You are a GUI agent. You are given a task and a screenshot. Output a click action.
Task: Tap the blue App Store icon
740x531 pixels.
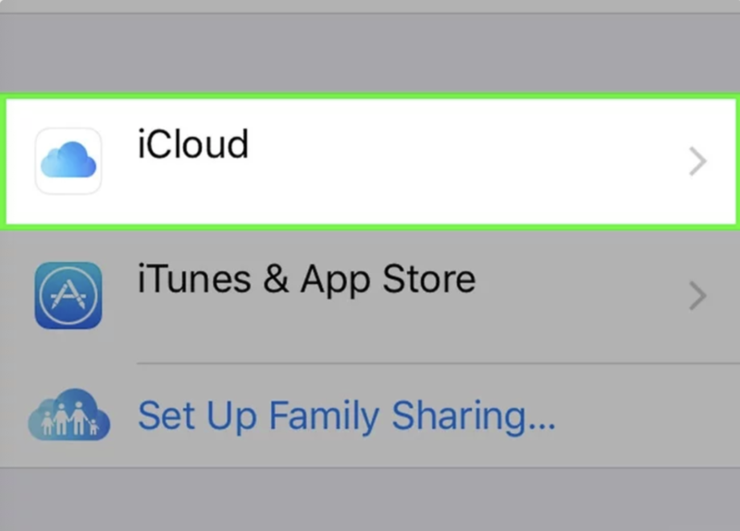pyautogui.click(x=68, y=295)
